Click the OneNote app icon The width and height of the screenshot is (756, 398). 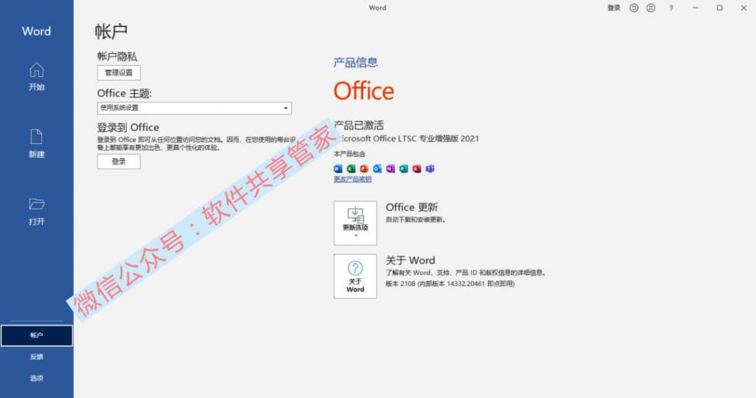391,168
